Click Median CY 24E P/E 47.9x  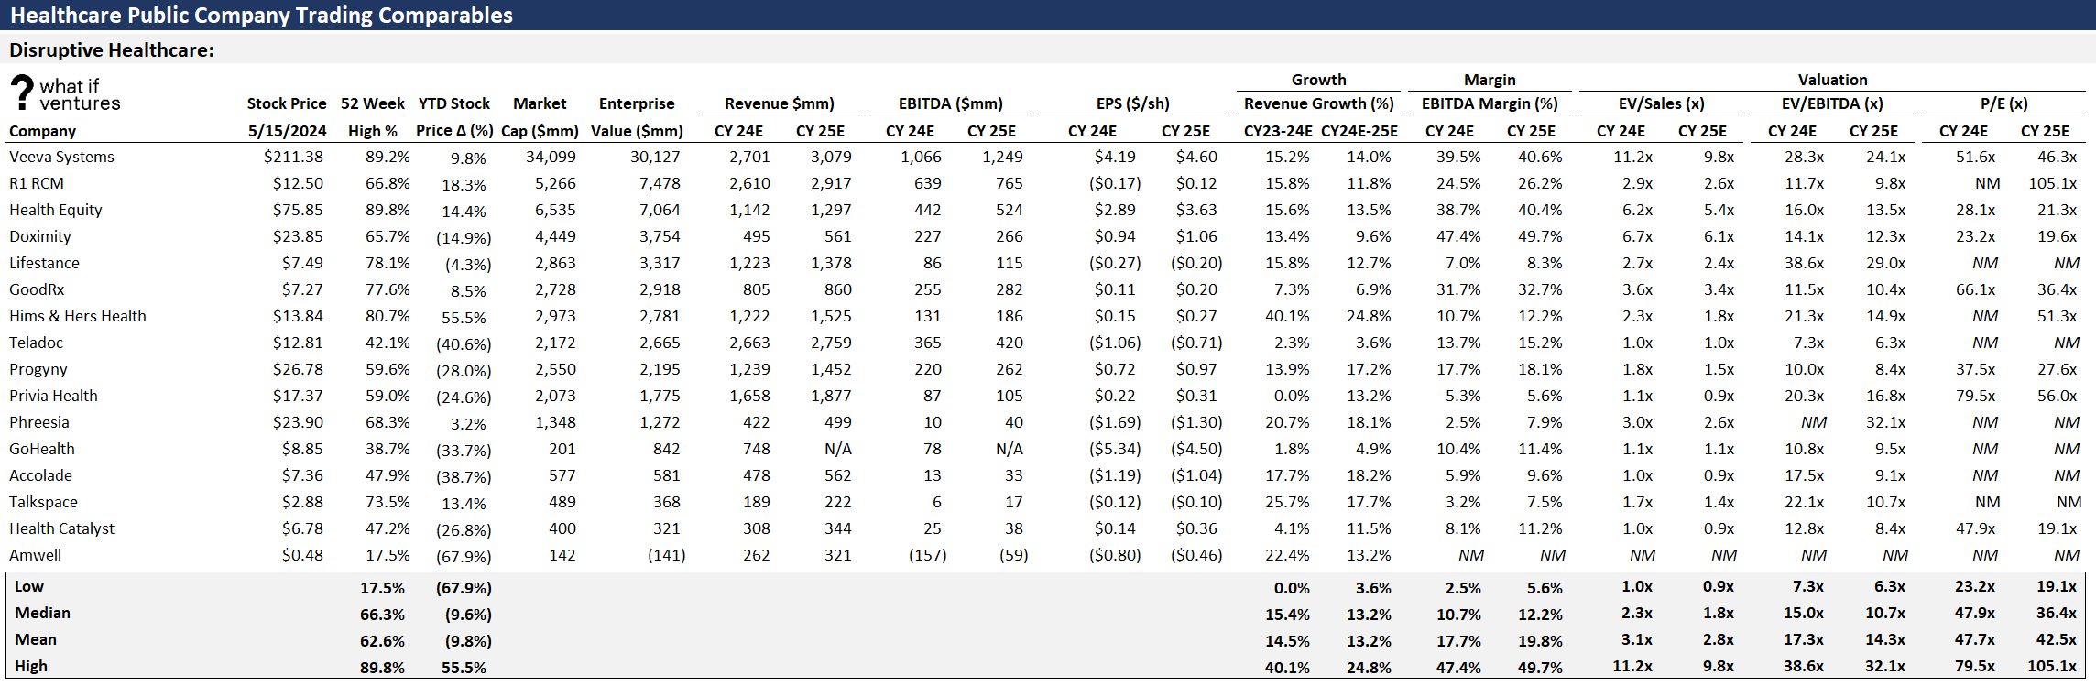(x=1975, y=613)
